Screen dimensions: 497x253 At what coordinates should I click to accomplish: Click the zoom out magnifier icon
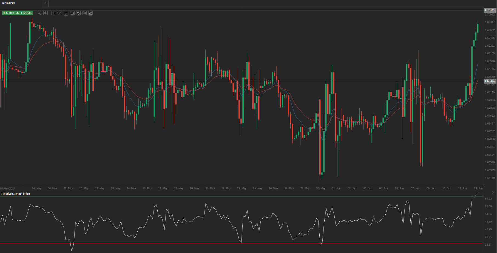click(x=39, y=13)
